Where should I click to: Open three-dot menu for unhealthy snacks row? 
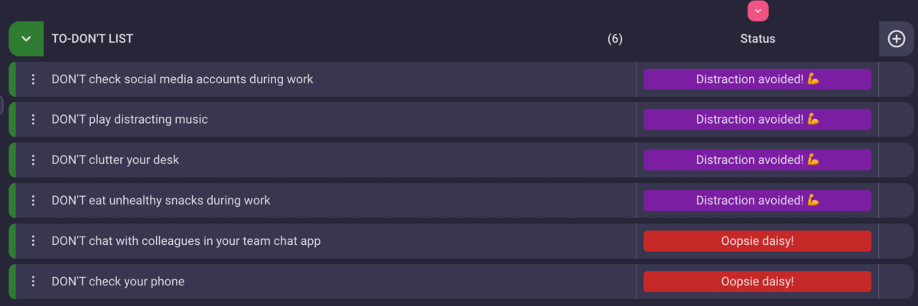coord(33,201)
